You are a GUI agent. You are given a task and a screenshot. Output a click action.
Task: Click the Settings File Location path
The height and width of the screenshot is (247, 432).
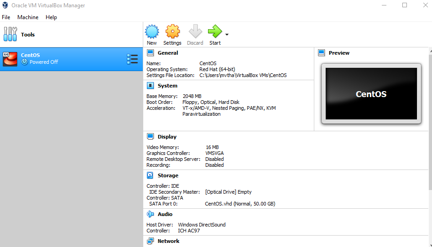tap(243, 75)
